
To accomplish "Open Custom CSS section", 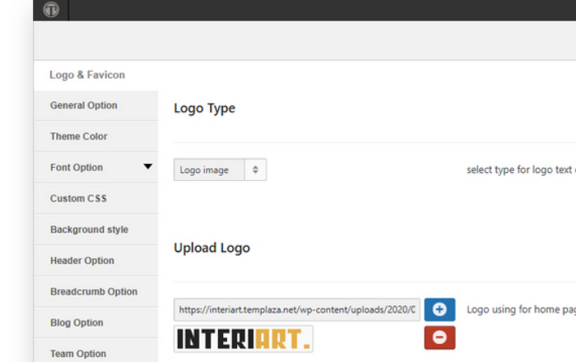I will [x=96, y=198].
